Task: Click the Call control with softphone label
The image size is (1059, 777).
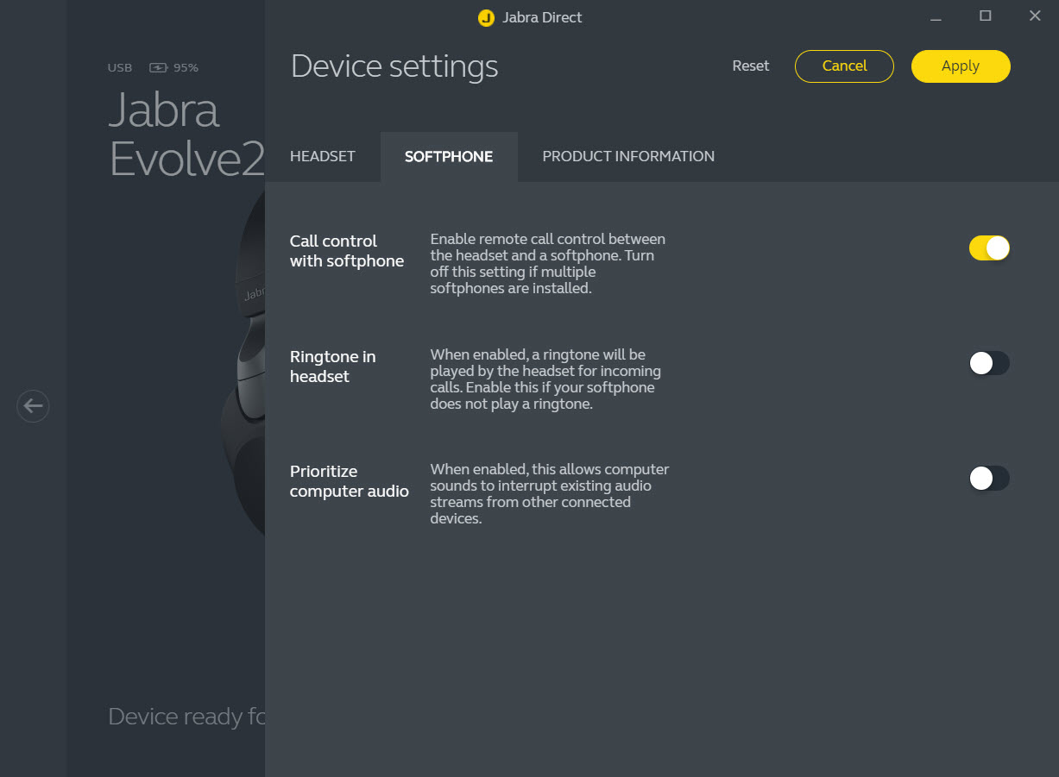Action: (x=347, y=251)
